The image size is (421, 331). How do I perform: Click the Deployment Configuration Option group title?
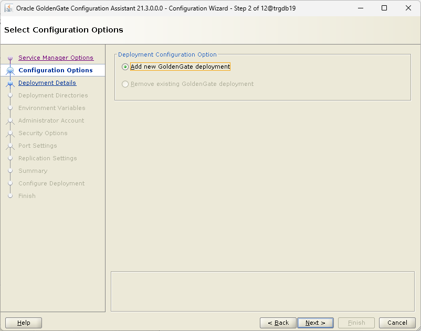click(167, 54)
